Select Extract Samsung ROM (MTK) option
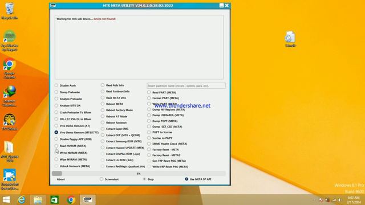365x205 pixels. [x=121, y=141]
